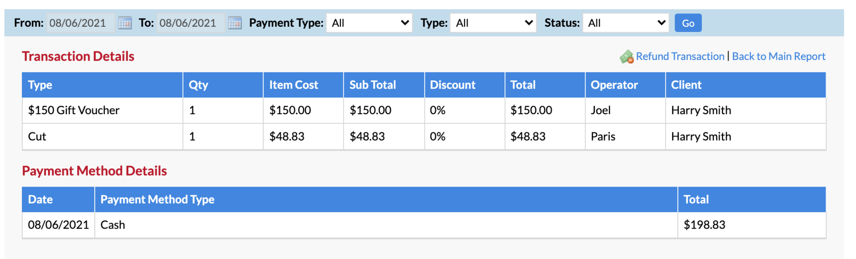Click the Go button
The height and width of the screenshot is (259, 856).
click(688, 23)
